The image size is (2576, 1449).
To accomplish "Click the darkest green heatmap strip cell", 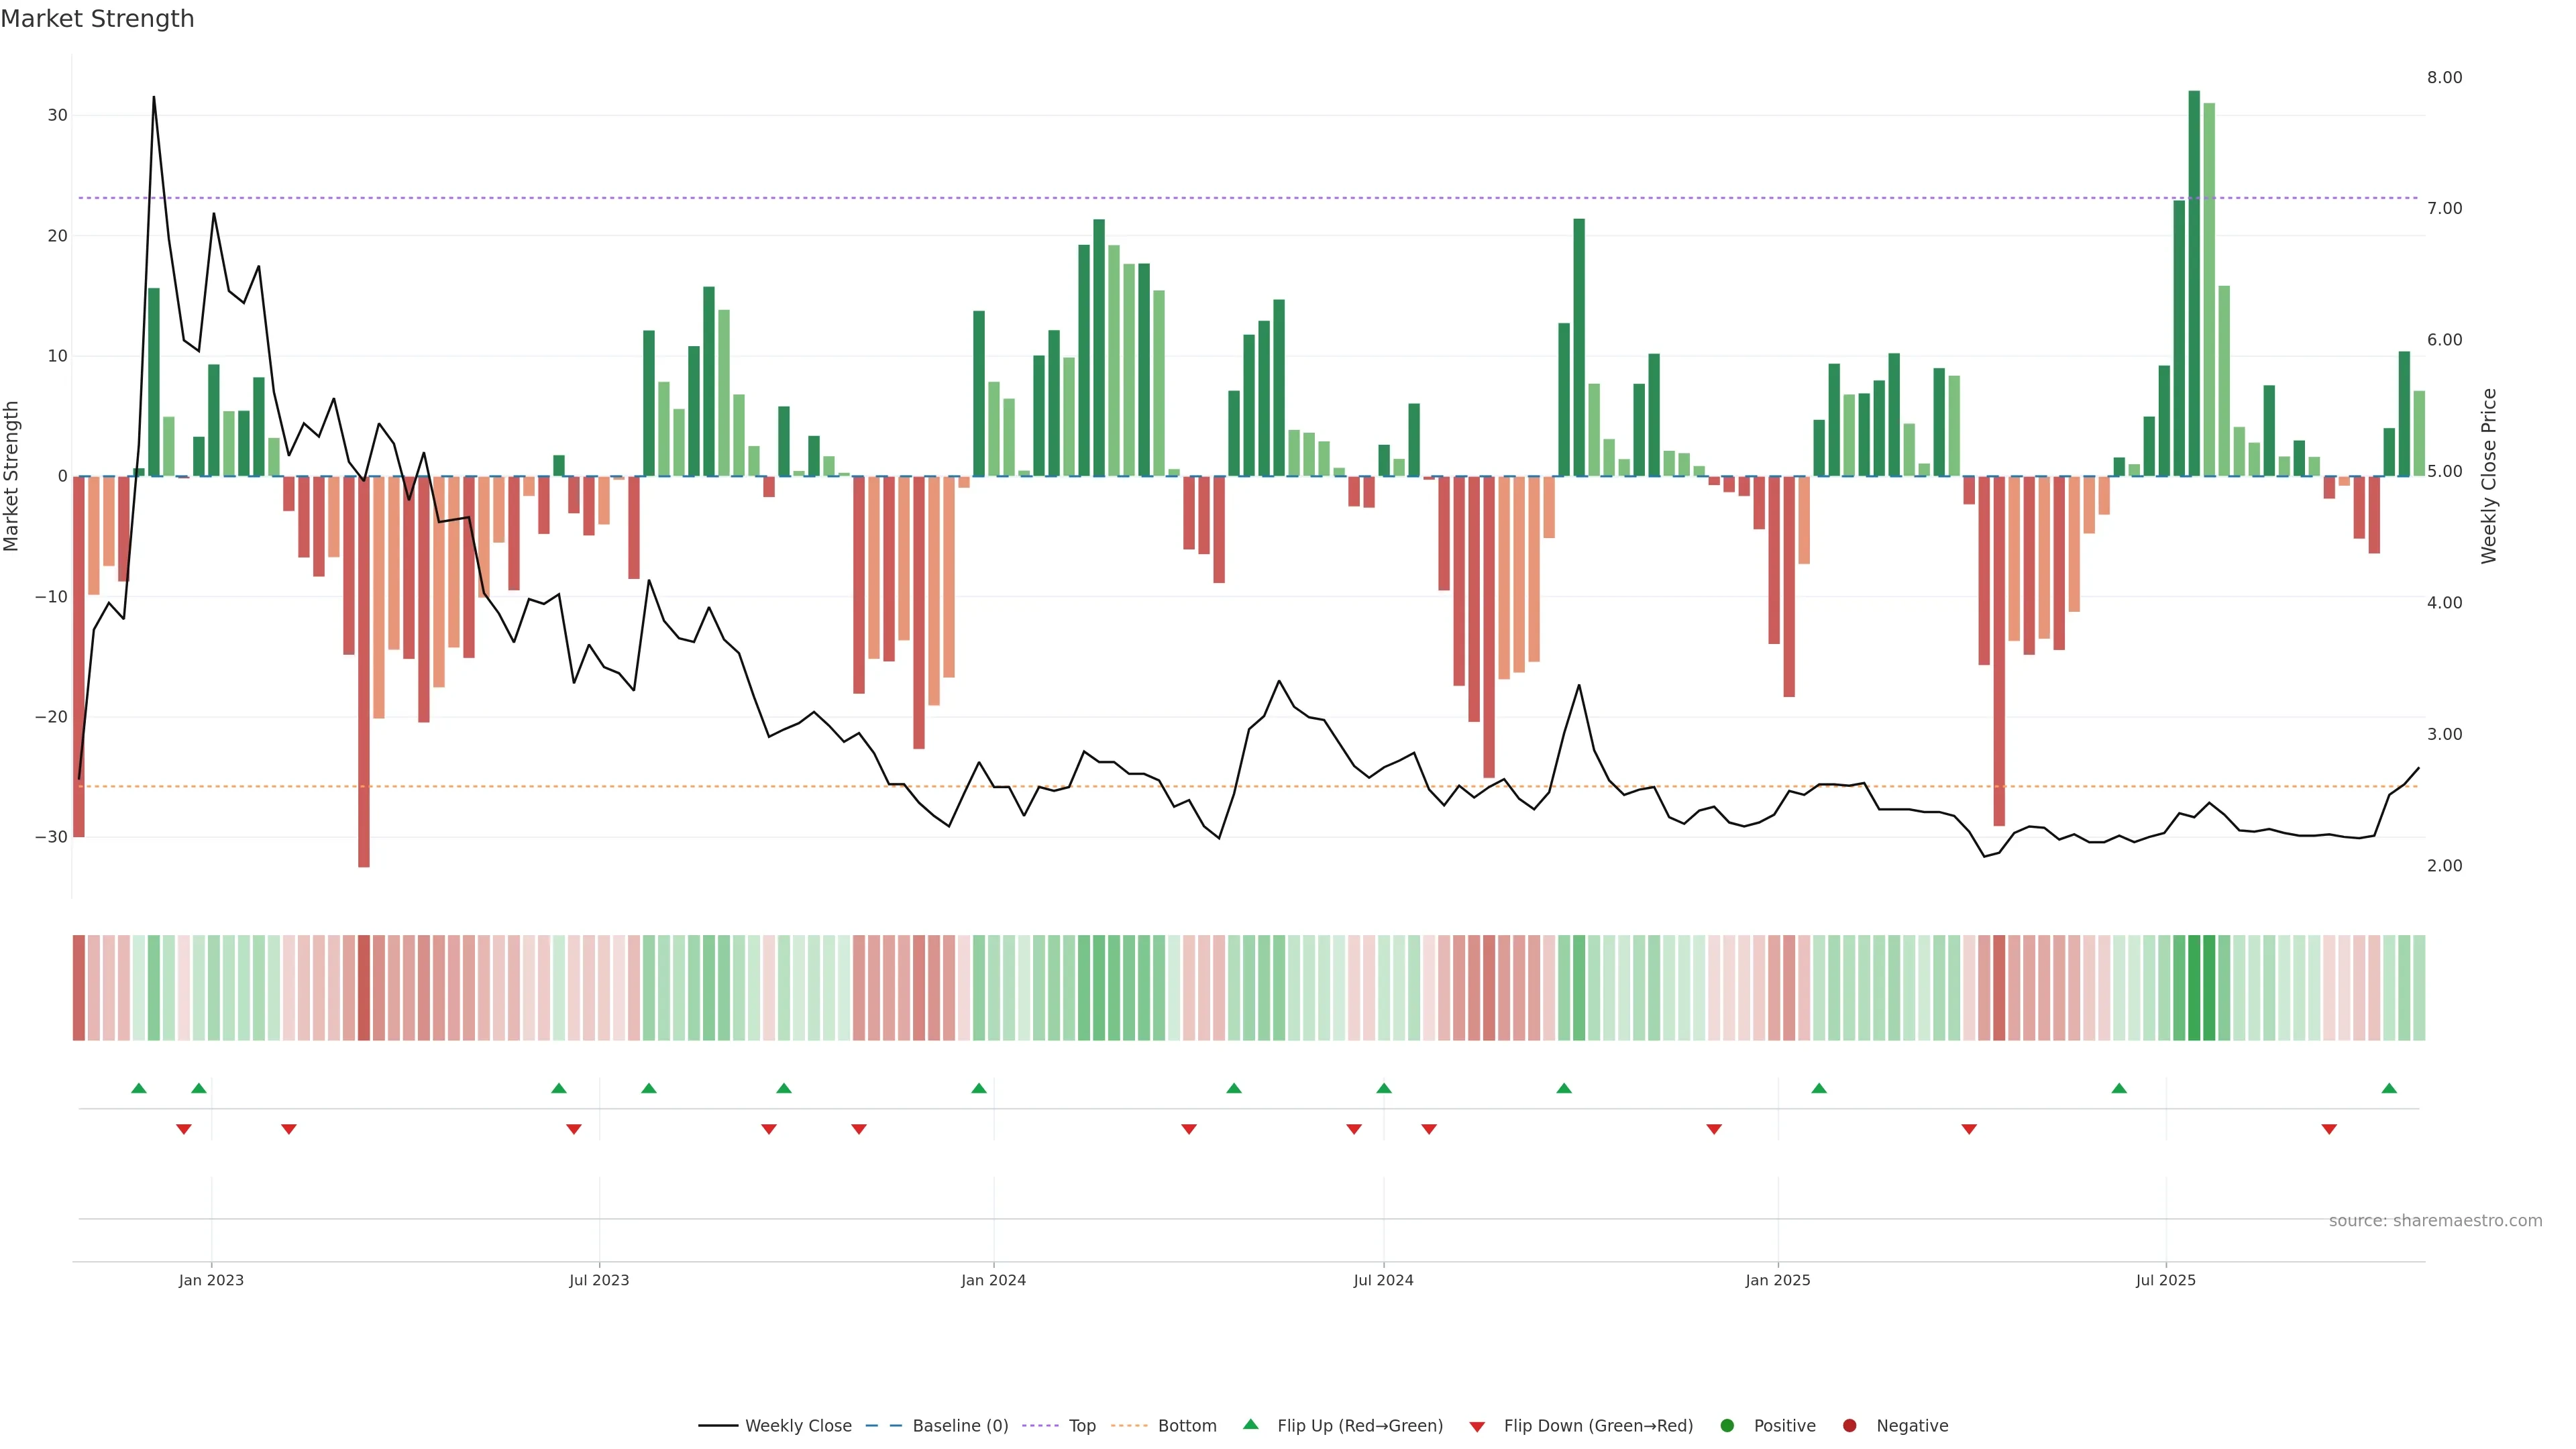I will 2194,988.
